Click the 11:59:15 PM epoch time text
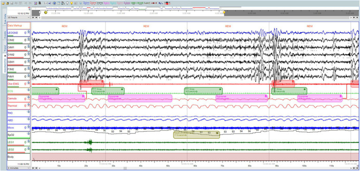 tap(23, 164)
